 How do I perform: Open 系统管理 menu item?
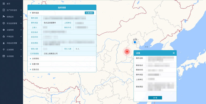(x=10, y=56)
